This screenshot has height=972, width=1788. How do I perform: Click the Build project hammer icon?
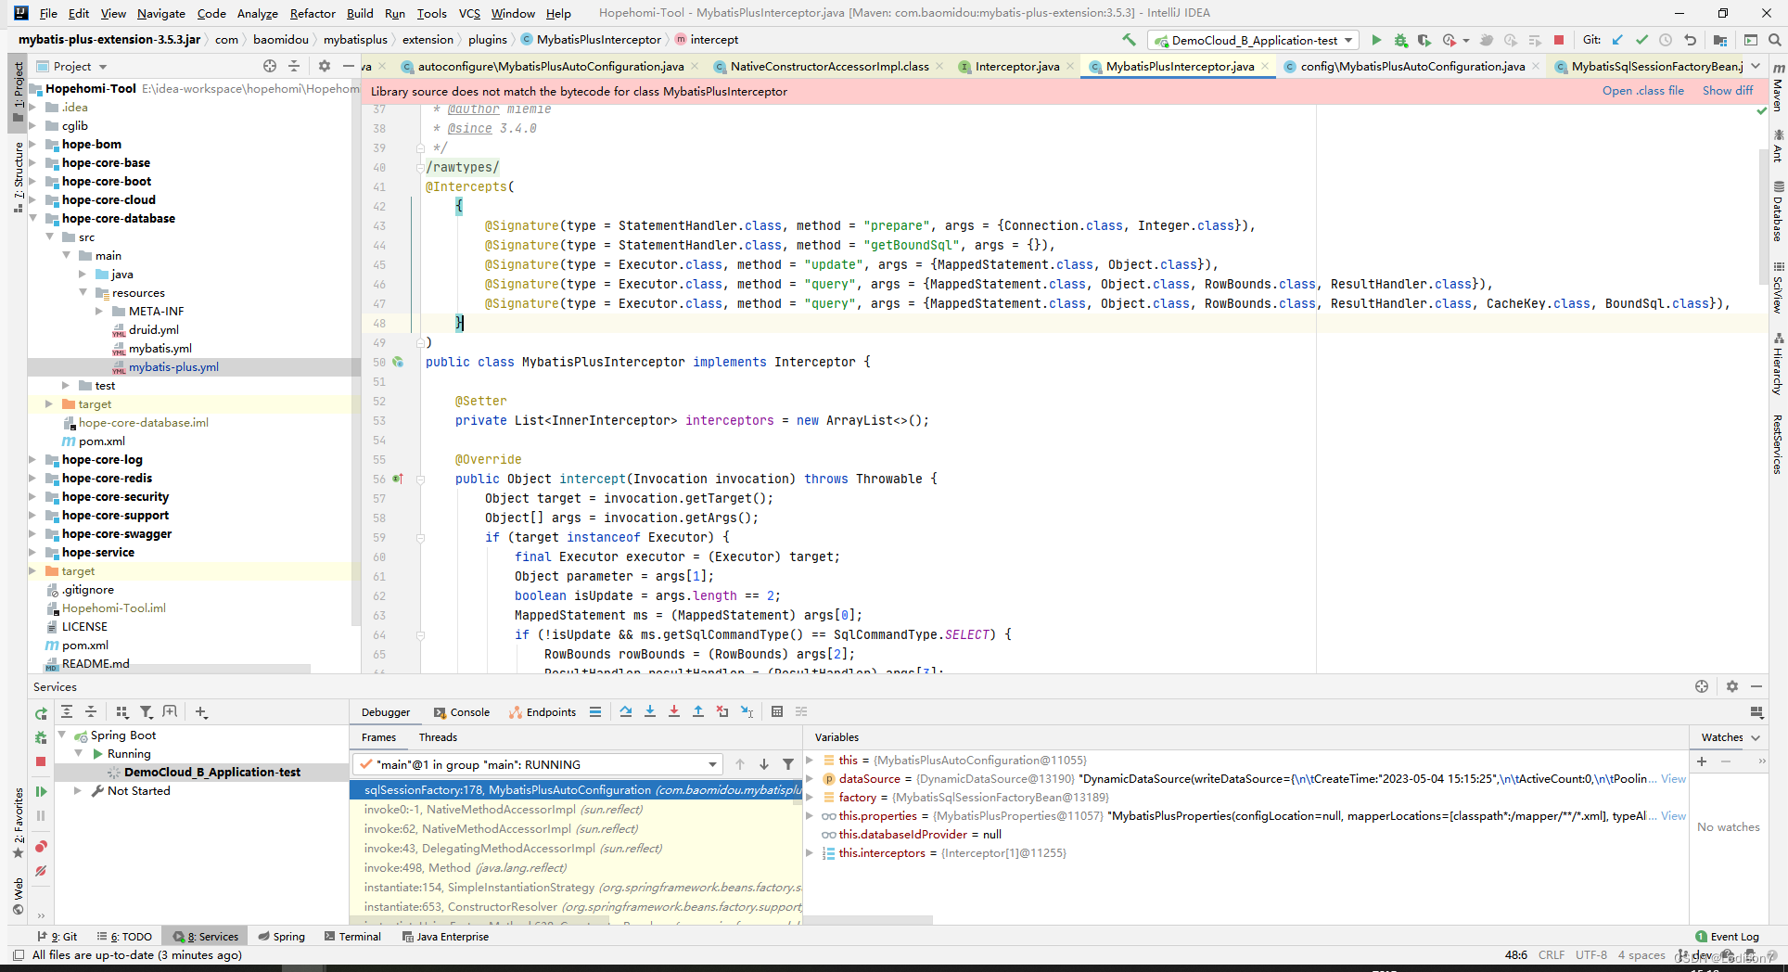[x=1129, y=40]
